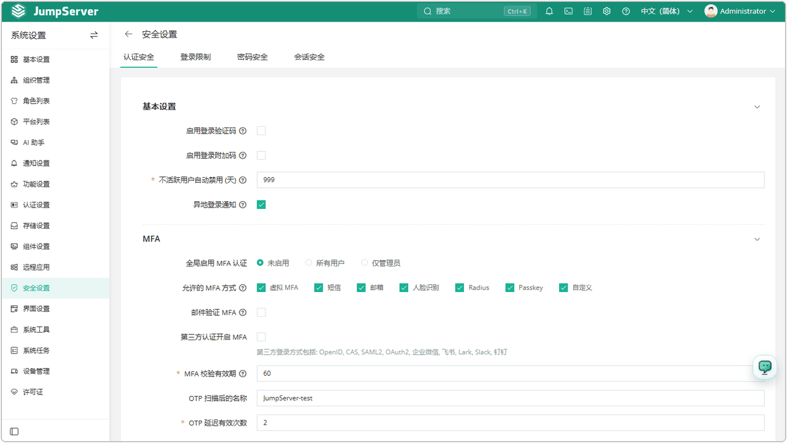This screenshot has width=787, height=443.
Task: Select the 所有用户 radio option
Action: coord(308,263)
